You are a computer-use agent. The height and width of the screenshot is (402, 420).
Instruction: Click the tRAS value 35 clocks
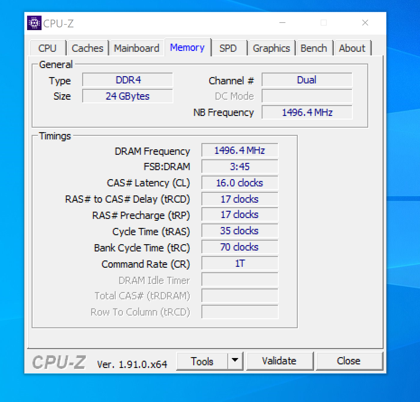pyautogui.click(x=240, y=231)
